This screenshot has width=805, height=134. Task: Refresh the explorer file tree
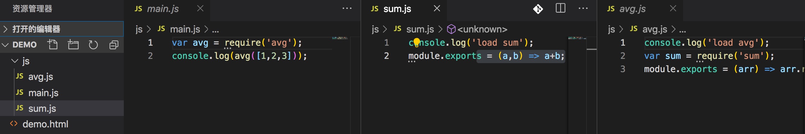point(93,45)
